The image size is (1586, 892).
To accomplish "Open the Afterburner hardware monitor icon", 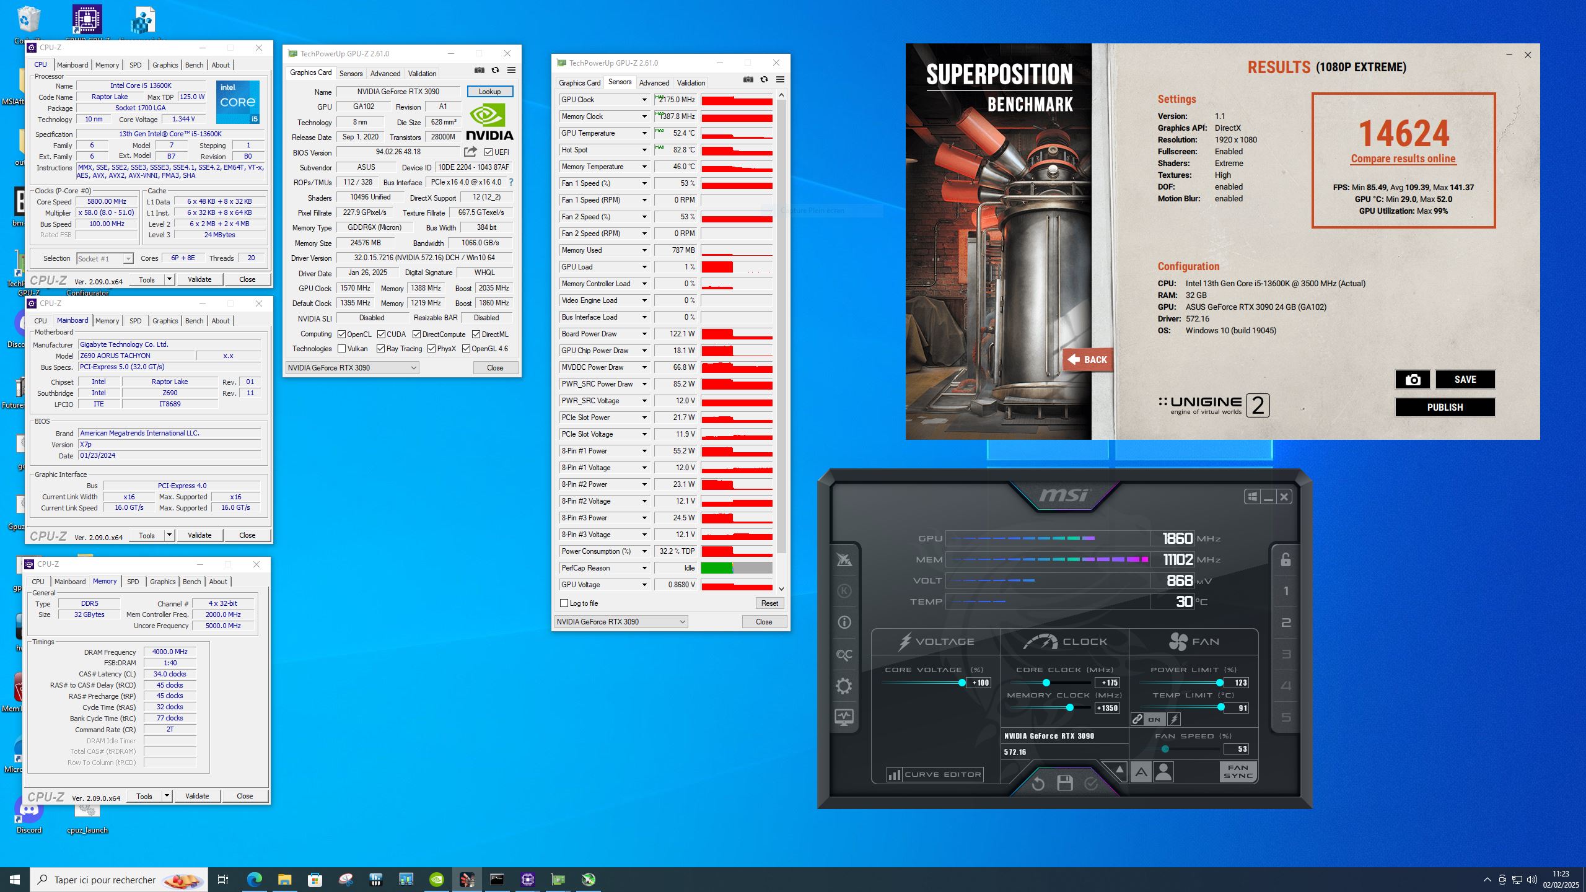I will pos(844,717).
